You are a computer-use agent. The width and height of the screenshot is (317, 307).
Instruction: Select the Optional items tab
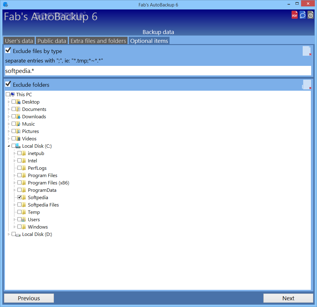tap(149, 41)
